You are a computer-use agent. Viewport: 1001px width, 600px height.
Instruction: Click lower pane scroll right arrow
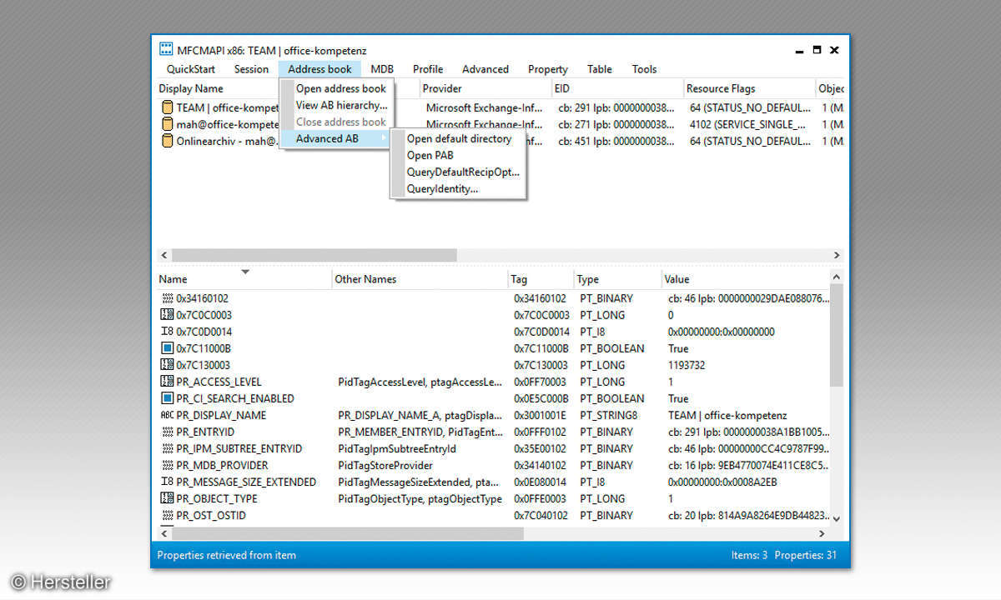click(822, 533)
